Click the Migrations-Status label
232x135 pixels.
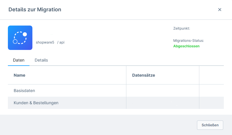[x=189, y=41]
